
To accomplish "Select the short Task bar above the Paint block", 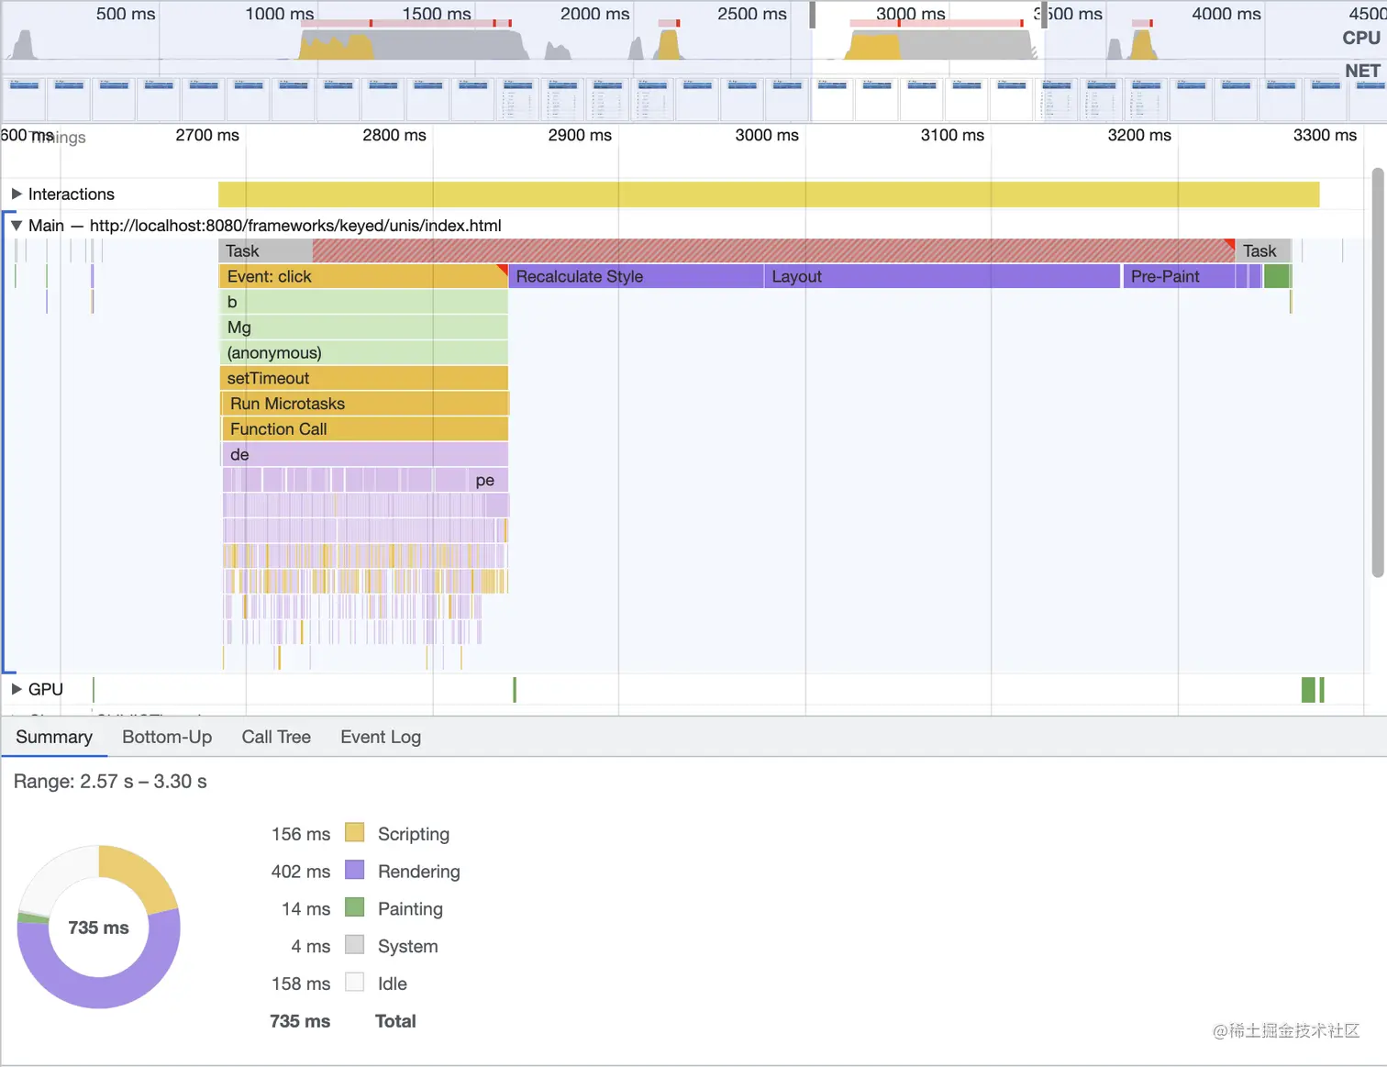I will (1263, 250).
